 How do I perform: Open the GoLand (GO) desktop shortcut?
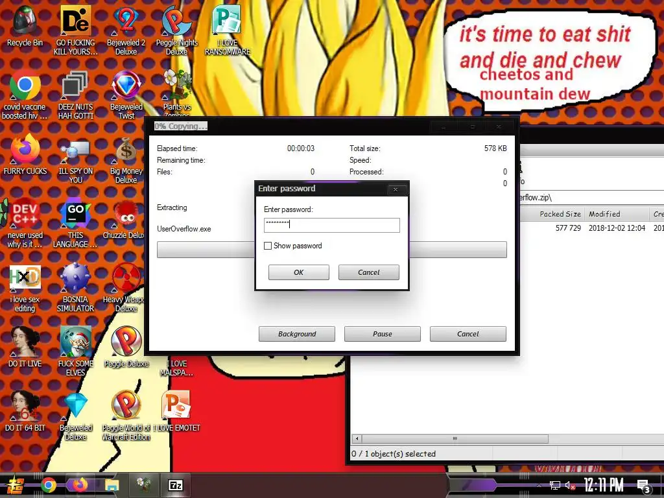click(x=75, y=222)
